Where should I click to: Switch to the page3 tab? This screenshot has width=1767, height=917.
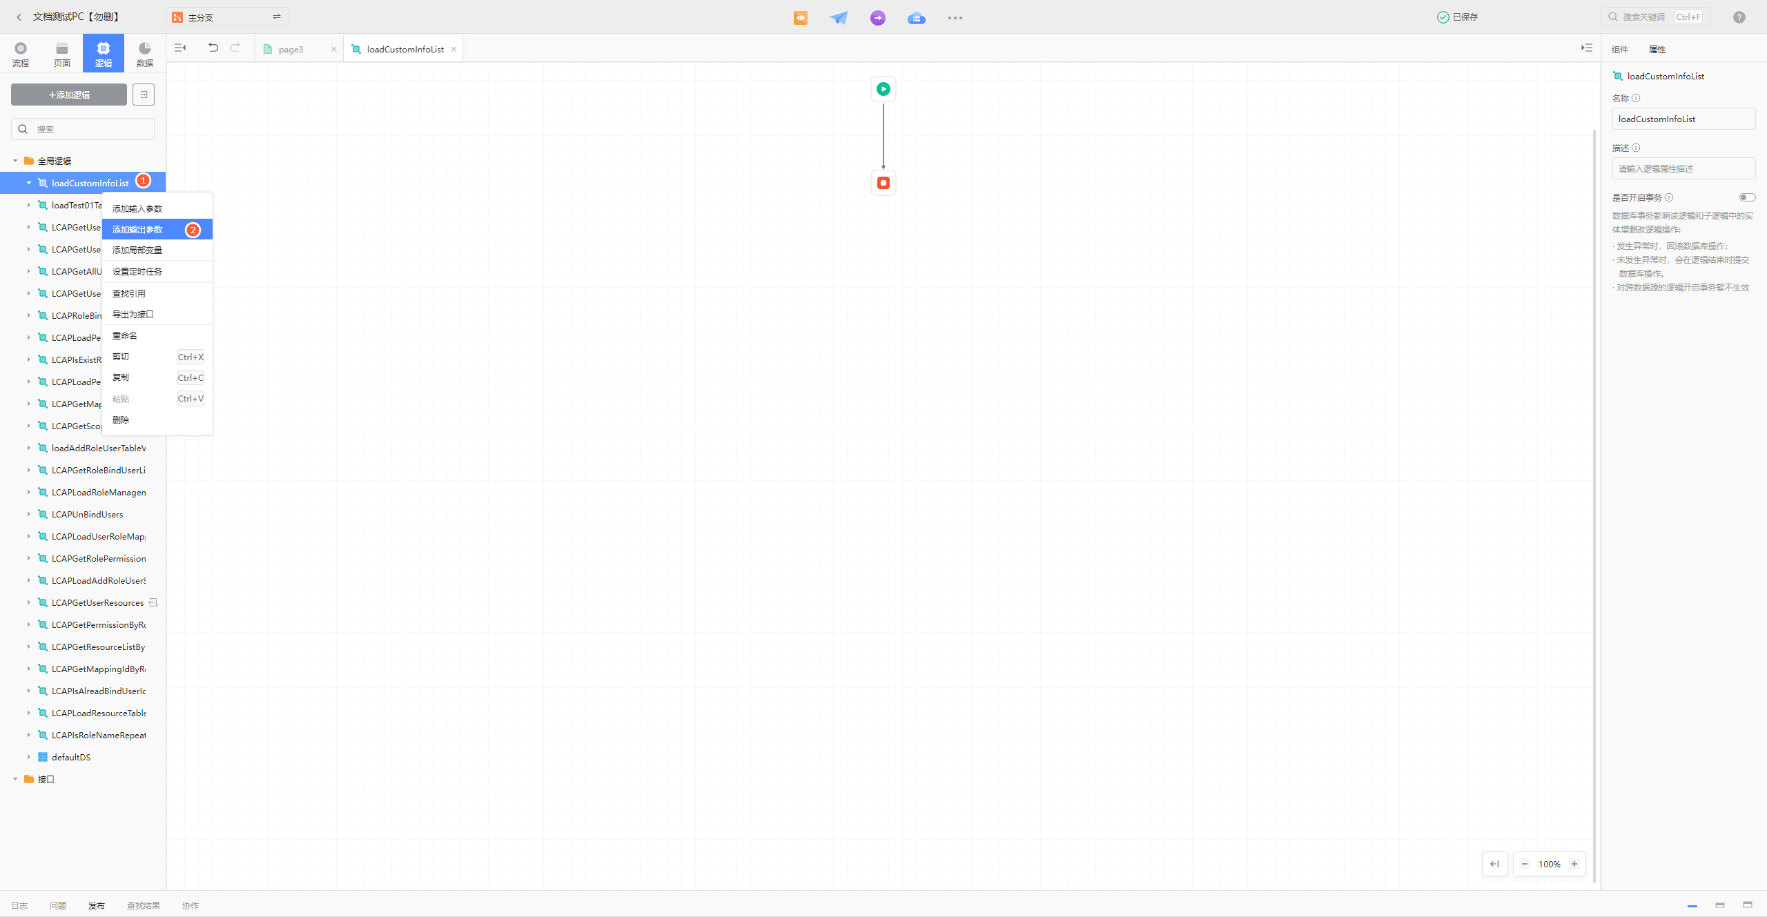pyautogui.click(x=291, y=49)
